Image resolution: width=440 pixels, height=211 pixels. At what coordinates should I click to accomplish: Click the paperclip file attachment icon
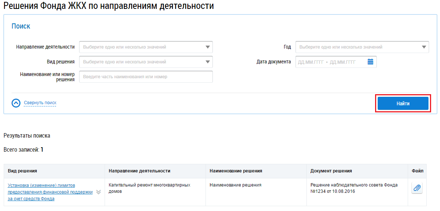click(x=417, y=188)
